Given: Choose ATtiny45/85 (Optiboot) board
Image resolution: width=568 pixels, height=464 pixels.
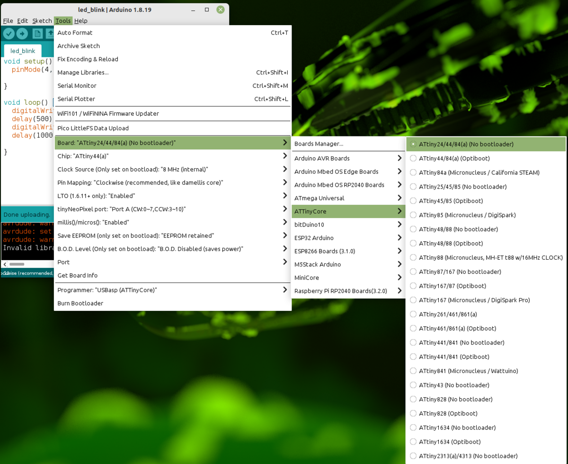Looking at the screenshot, I should tap(486, 201).
